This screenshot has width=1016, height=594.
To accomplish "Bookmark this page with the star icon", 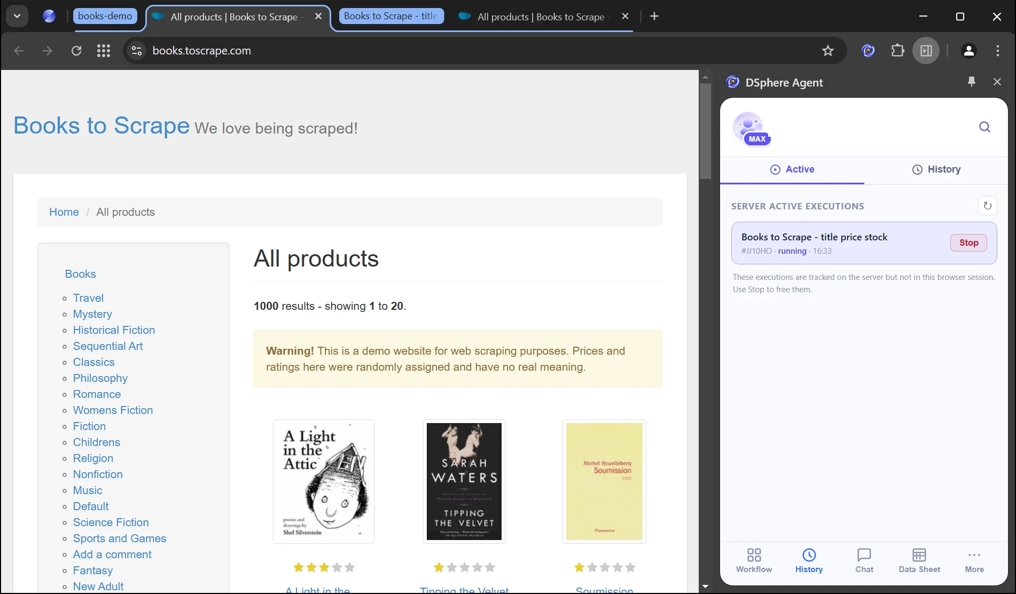I will 827,51.
